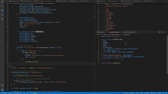
Task: Close the invoice.js tab
Action: point(54,1)
